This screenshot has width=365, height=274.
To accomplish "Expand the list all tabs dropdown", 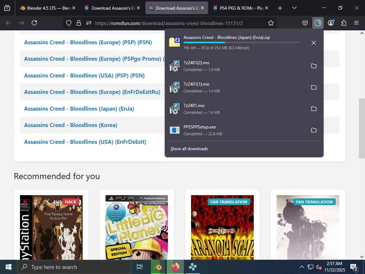I will tap(294, 8).
